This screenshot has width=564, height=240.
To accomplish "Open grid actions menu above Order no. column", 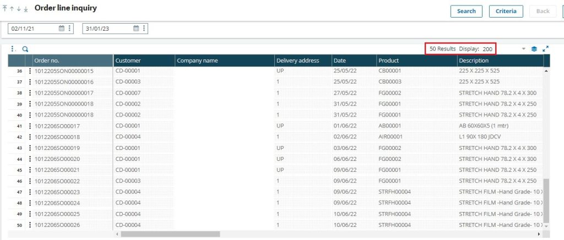I will pos(13,49).
